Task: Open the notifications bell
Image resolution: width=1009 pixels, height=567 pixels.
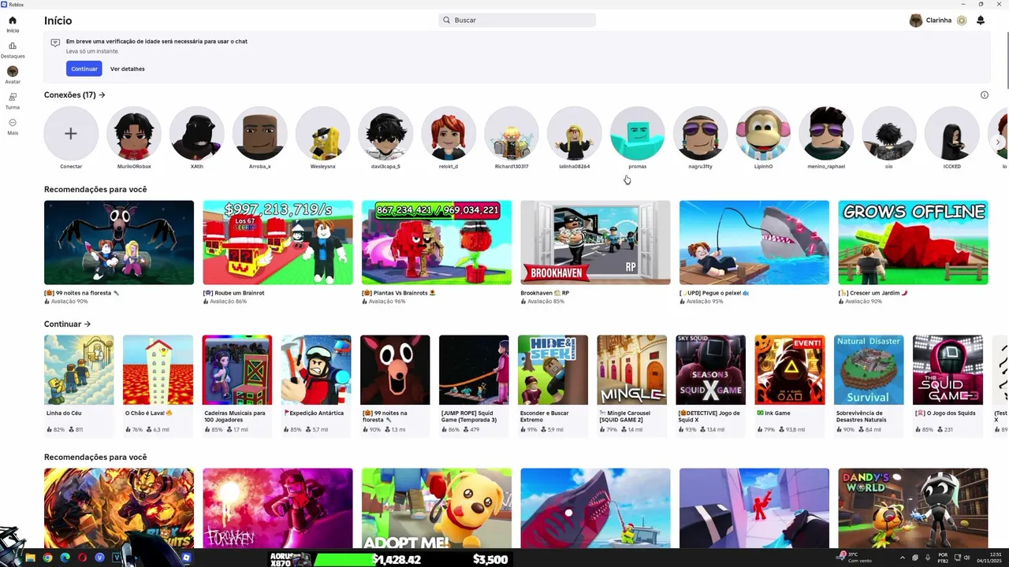Action: [x=981, y=20]
